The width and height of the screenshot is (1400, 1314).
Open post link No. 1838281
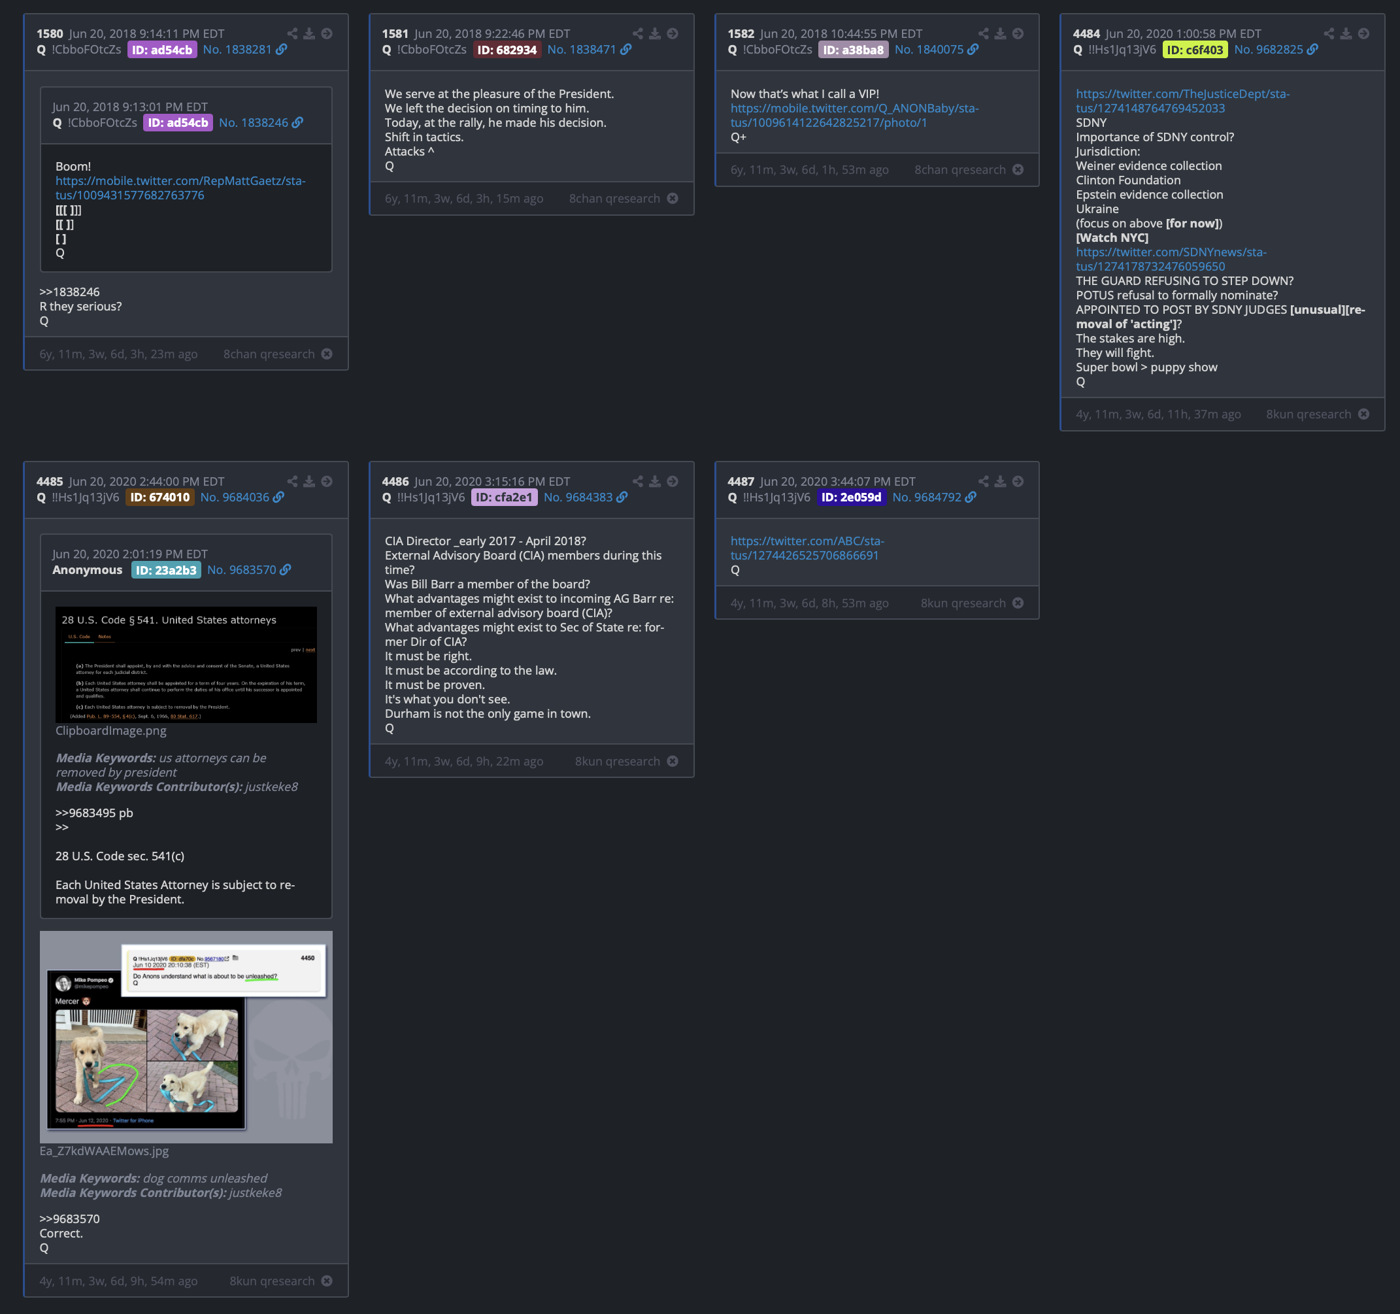point(237,49)
